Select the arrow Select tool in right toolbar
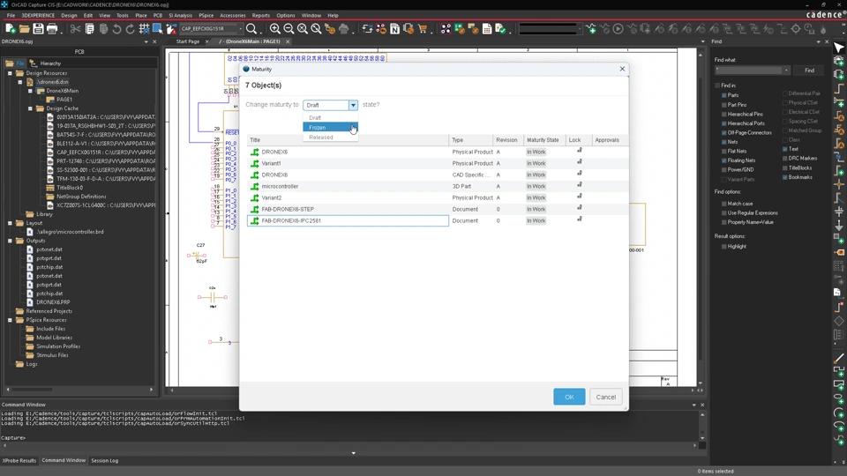 coord(839,48)
